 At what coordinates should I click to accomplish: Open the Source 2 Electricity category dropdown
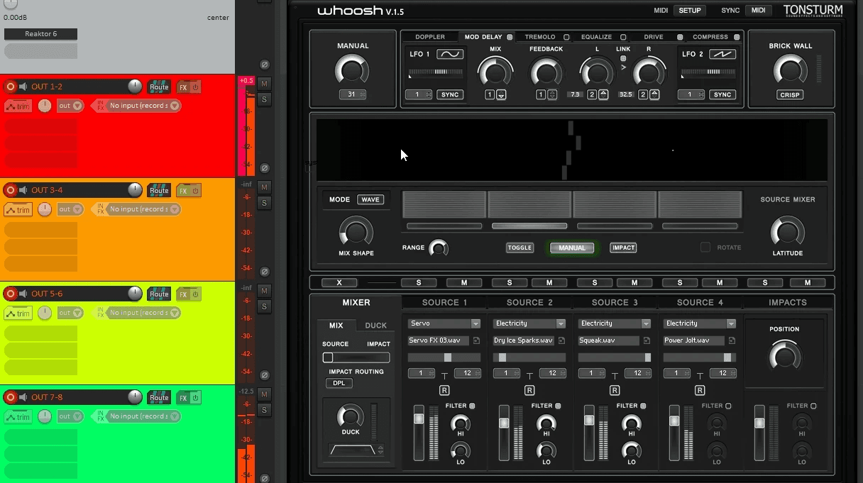coord(529,323)
